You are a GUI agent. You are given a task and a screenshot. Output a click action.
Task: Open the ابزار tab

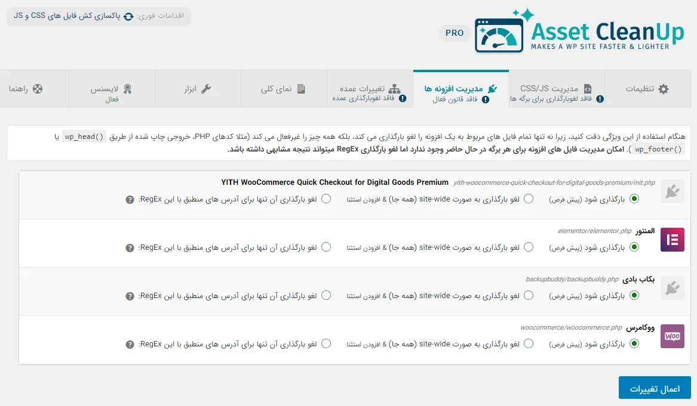click(x=198, y=89)
